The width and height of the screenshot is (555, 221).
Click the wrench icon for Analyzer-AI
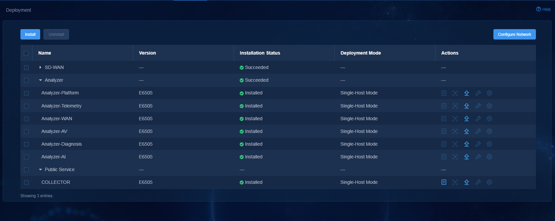click(478, 157)
